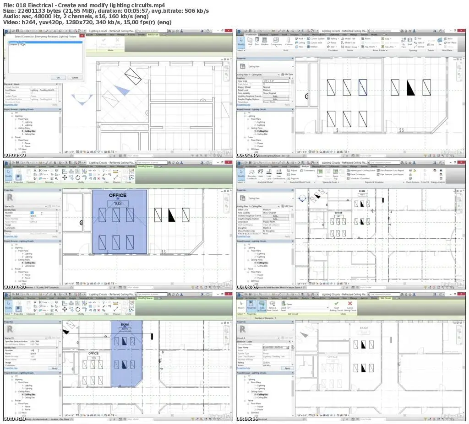469x424 pixels.
Task: Select the Move tool in 00:02:39 Modify ribbon
Action: (65, 177)
